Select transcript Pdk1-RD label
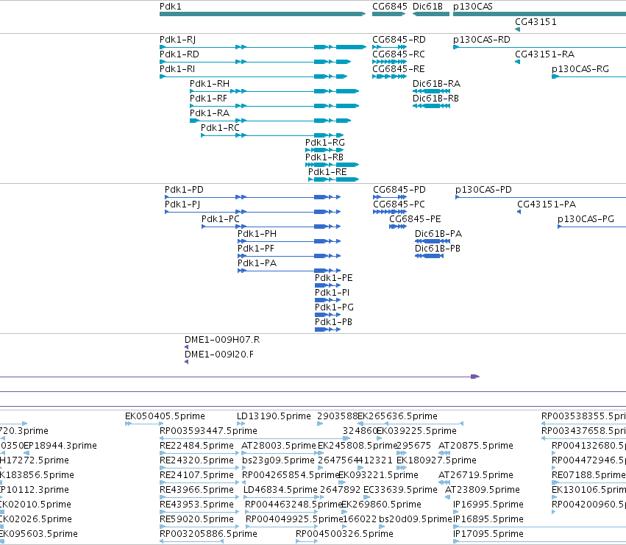This screenshot has width=626, height=545. (179, 54)
